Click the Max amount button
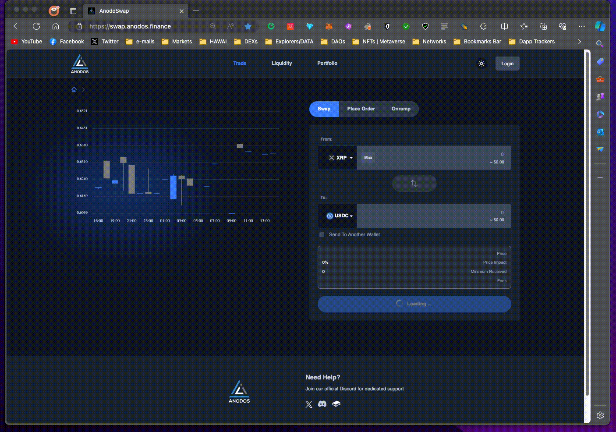This screenshot has width=616, height=432. coord(368,158)
